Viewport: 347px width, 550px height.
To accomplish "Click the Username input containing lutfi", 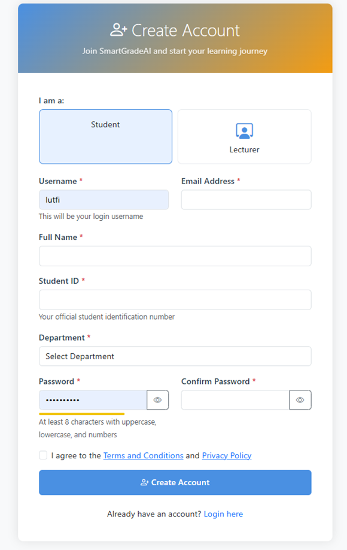I will click(x=104, y=199).
